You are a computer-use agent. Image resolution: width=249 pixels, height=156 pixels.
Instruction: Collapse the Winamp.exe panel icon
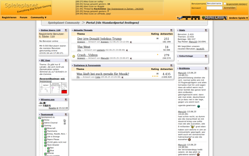[66, 99]
